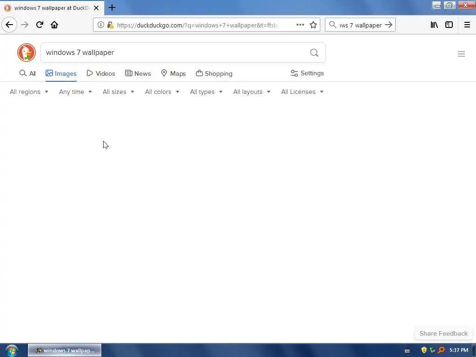This screenshot has width=476, height=357.
Task: Expand the All regions filter
Action: 29,92
